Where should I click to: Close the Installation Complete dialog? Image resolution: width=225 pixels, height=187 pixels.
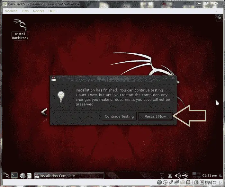(x=173, y=78)
